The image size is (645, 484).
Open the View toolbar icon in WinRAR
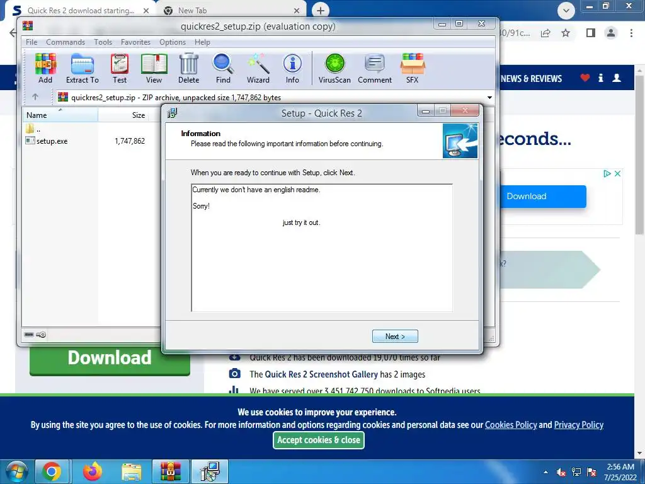[154, 68]
